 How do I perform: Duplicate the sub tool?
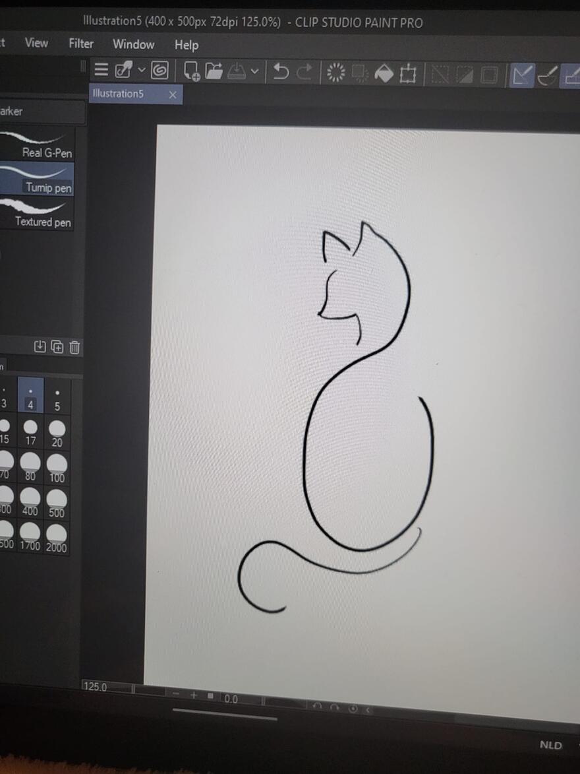(57, 347)
